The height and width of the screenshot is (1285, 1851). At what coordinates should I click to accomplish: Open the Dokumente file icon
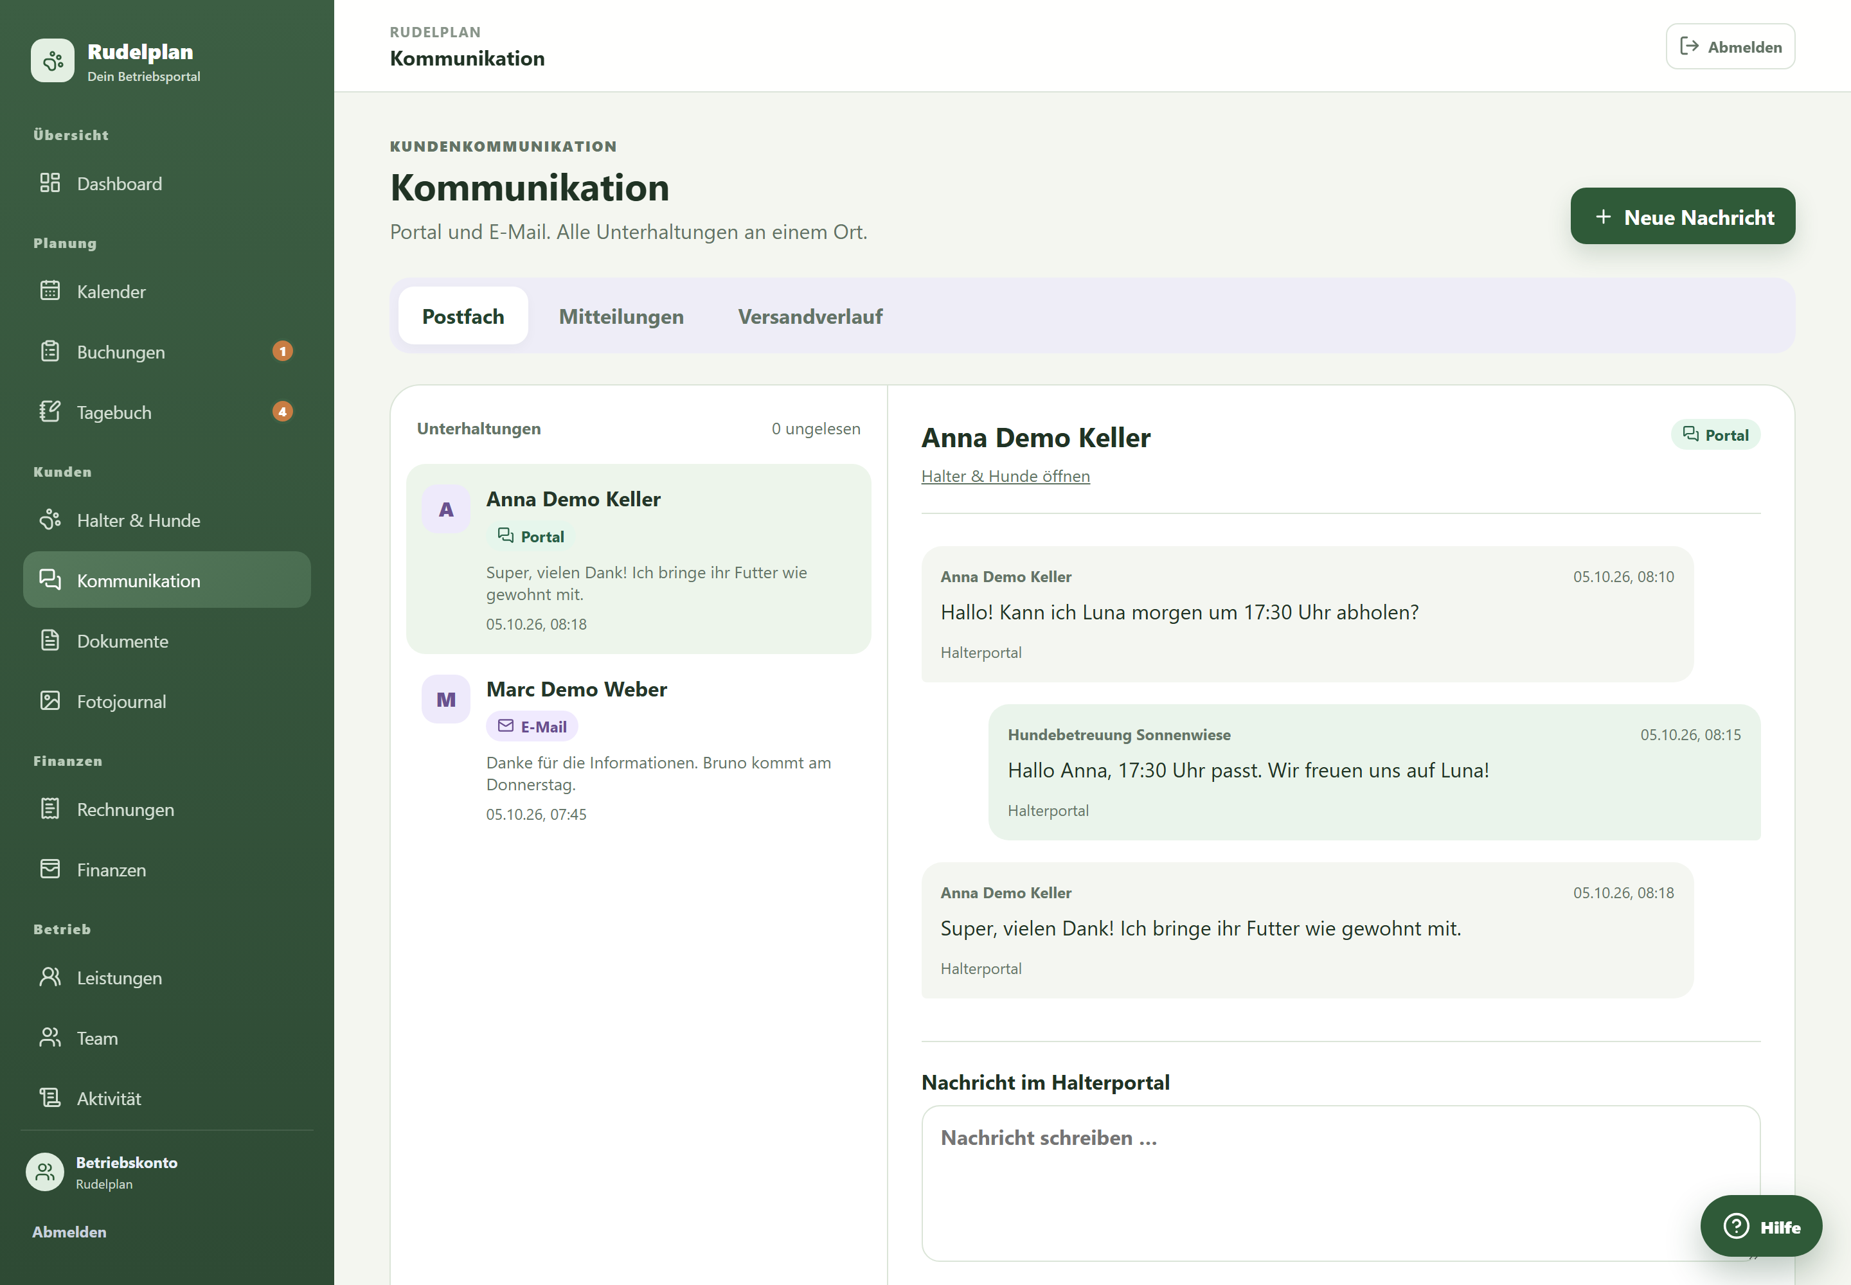coord(50,640)
